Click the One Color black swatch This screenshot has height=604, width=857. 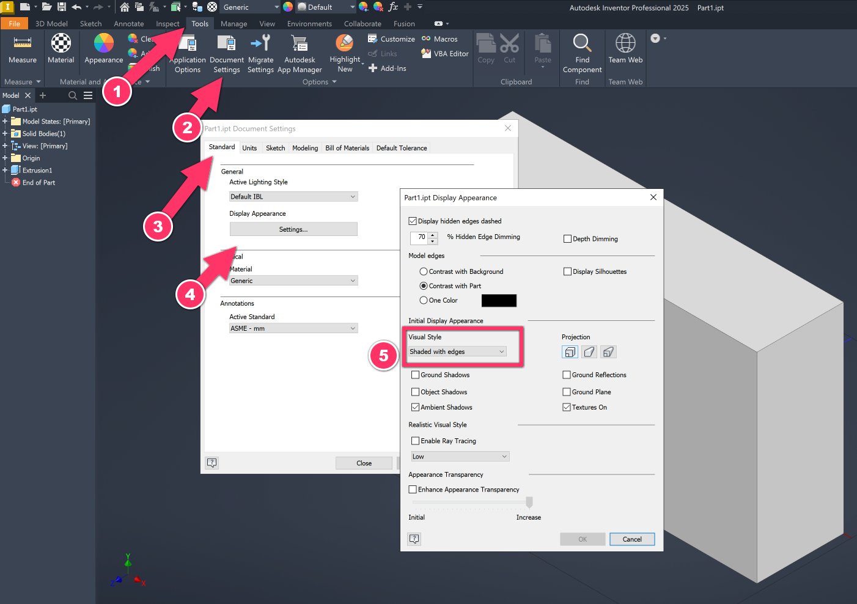pos(499,300)
